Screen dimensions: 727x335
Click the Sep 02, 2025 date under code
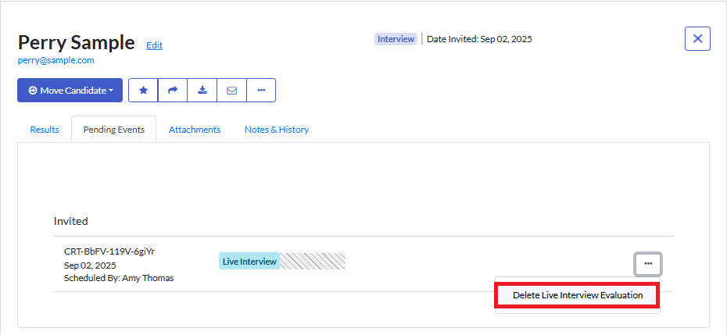90,266
